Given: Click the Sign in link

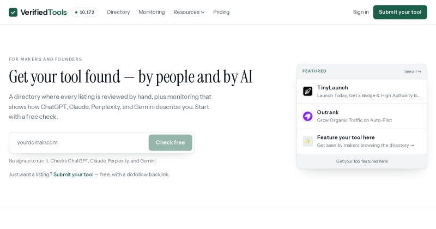Looking at the screenshot, I should pos(361,12).
